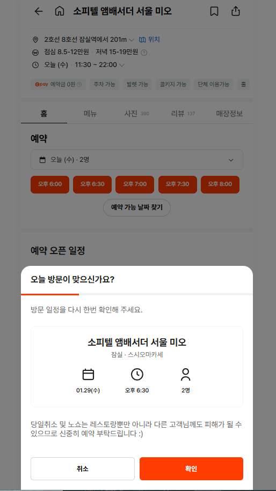Pick the 오후 8:00 time slot

coord(220,184)
